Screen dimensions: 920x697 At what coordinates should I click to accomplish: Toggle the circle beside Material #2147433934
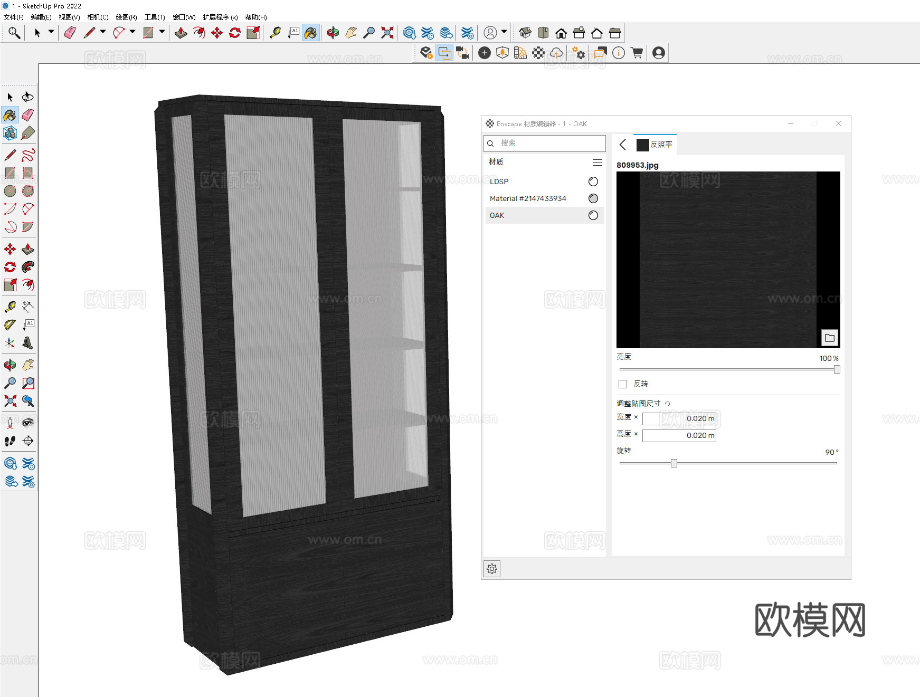[x=593, y=198]
